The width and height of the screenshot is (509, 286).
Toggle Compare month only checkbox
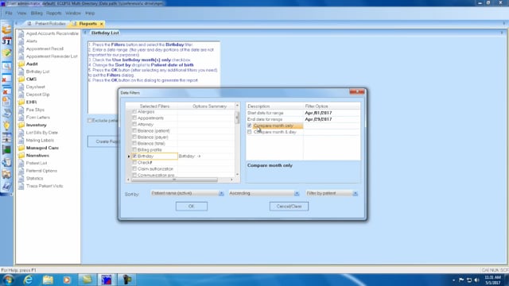point(249,126)
